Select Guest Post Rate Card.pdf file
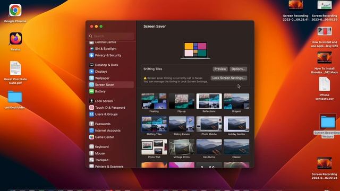The height and width of the screenshot is (191, 340). (x=15, y=68)
